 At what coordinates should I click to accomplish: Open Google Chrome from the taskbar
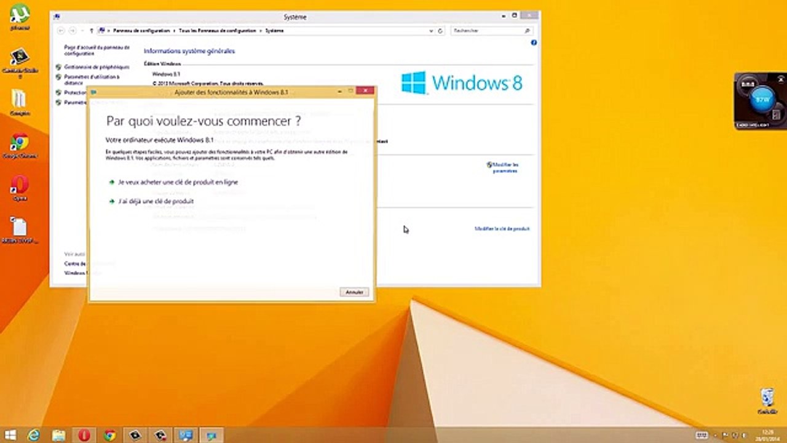point(109,435)
